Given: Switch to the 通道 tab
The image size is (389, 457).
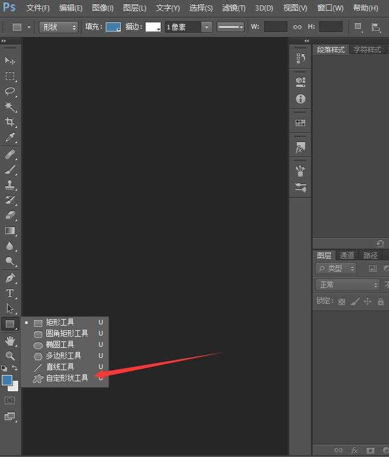Looking at the screenshot, I should [x=347, y=255].
